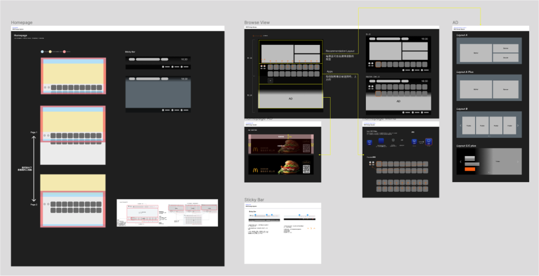Select the yellow legend circle above homepage mockup

coord(50,52)
